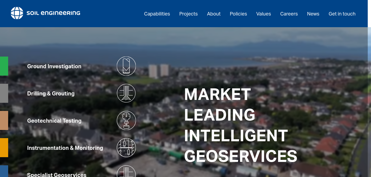Click the orange Instrumentation & Monitoring color bar
The height and width of the screenshot is (177, 371).
click(4, 148)
